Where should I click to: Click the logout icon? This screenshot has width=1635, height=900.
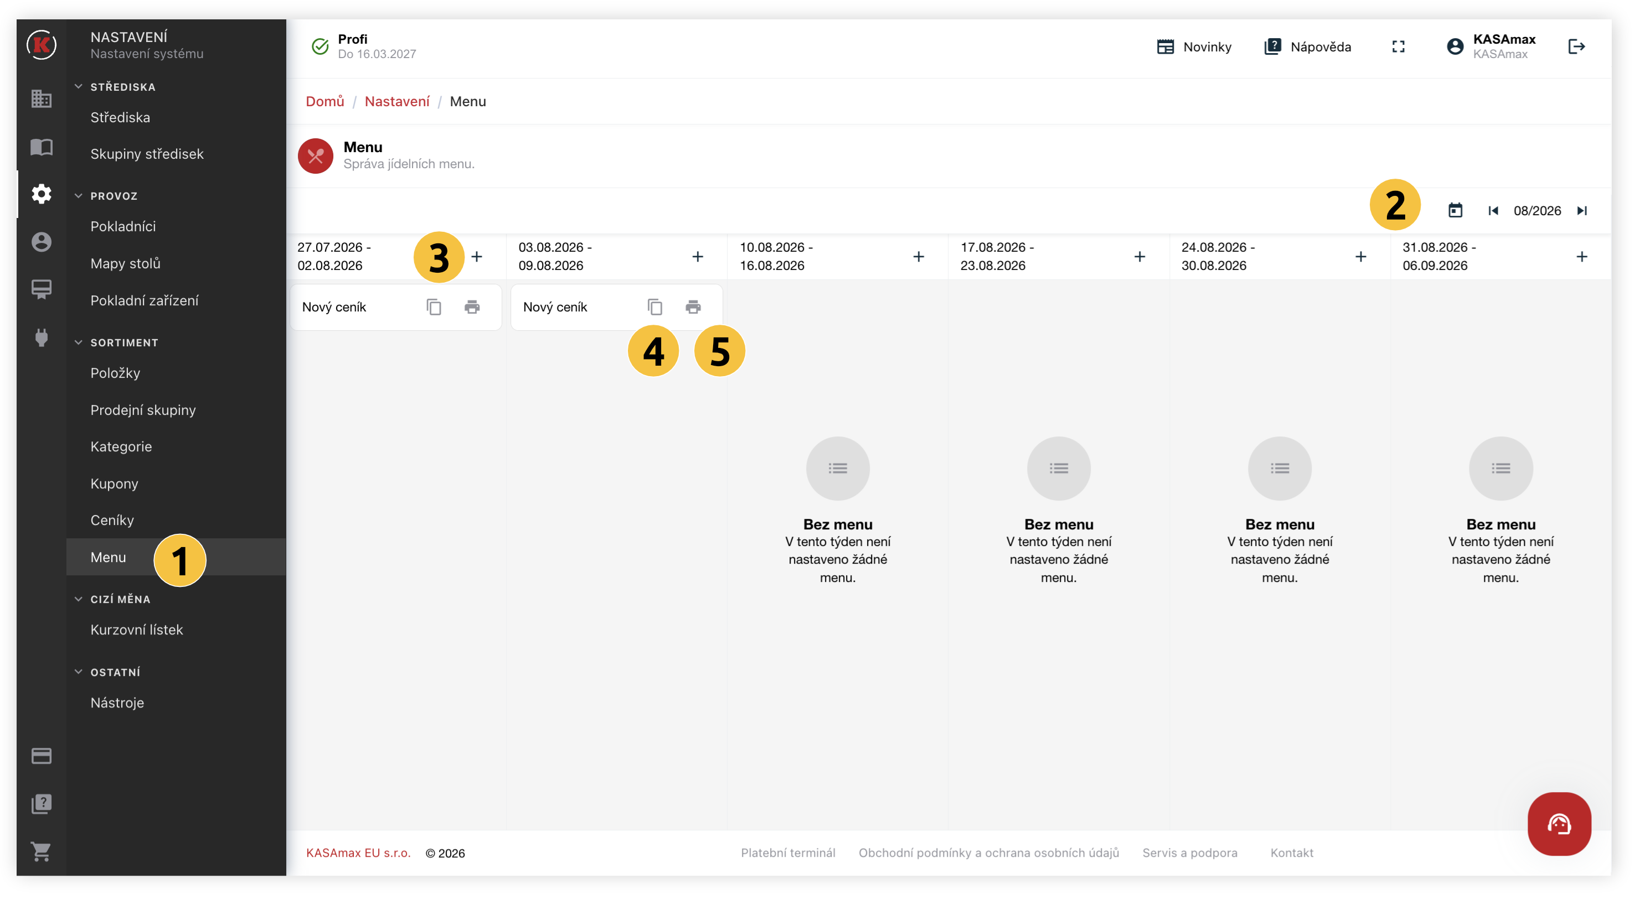coord(1577,46)
